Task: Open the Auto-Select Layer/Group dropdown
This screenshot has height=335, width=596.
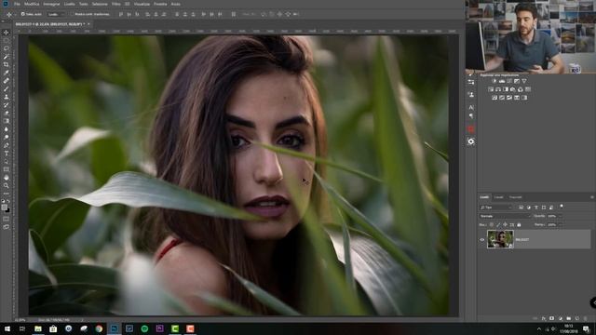Action: (56, 14)
